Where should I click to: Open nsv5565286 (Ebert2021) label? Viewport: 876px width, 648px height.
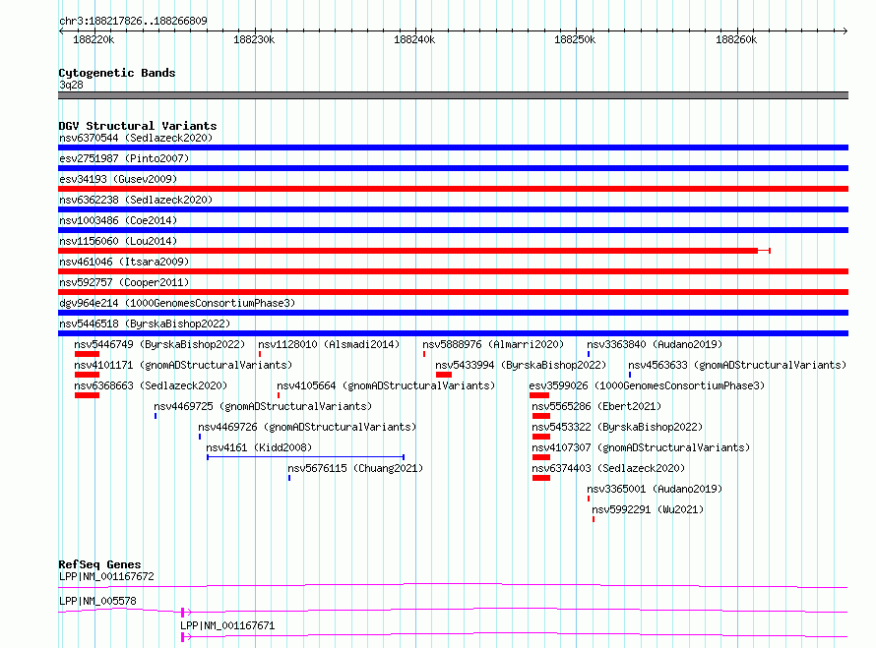[x=596, y=406]
